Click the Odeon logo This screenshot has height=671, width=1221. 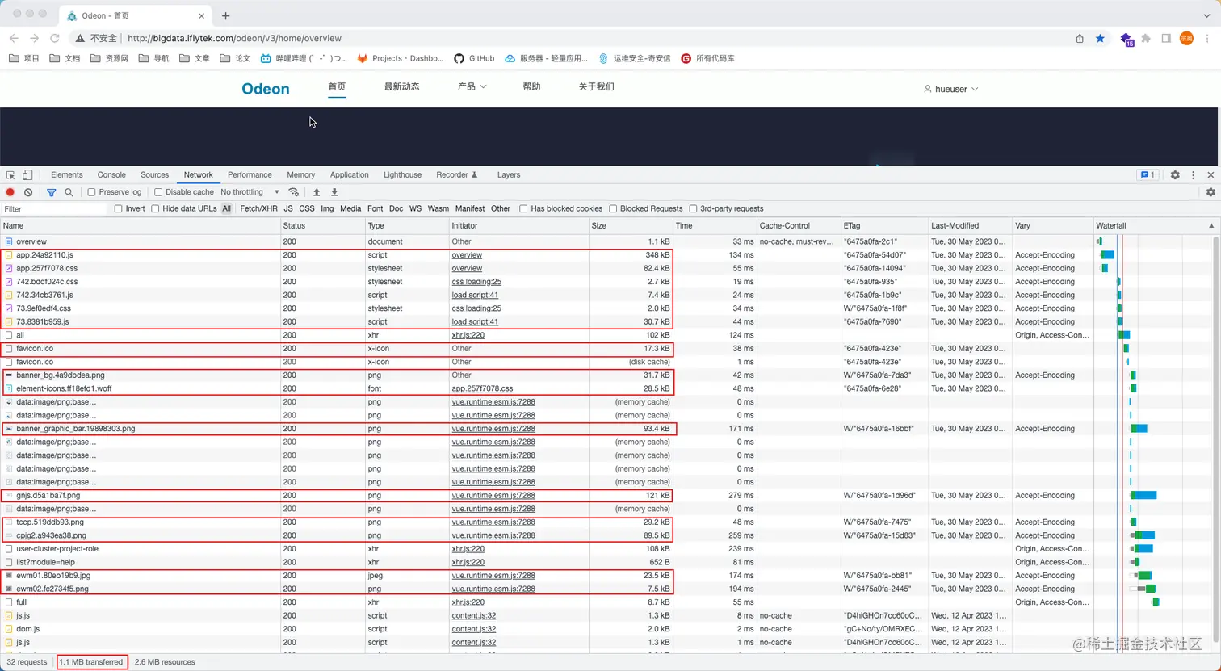[266, 89]
